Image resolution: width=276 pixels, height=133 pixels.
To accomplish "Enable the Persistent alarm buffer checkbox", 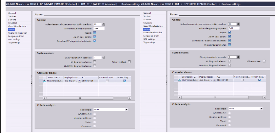I will 229,45.
